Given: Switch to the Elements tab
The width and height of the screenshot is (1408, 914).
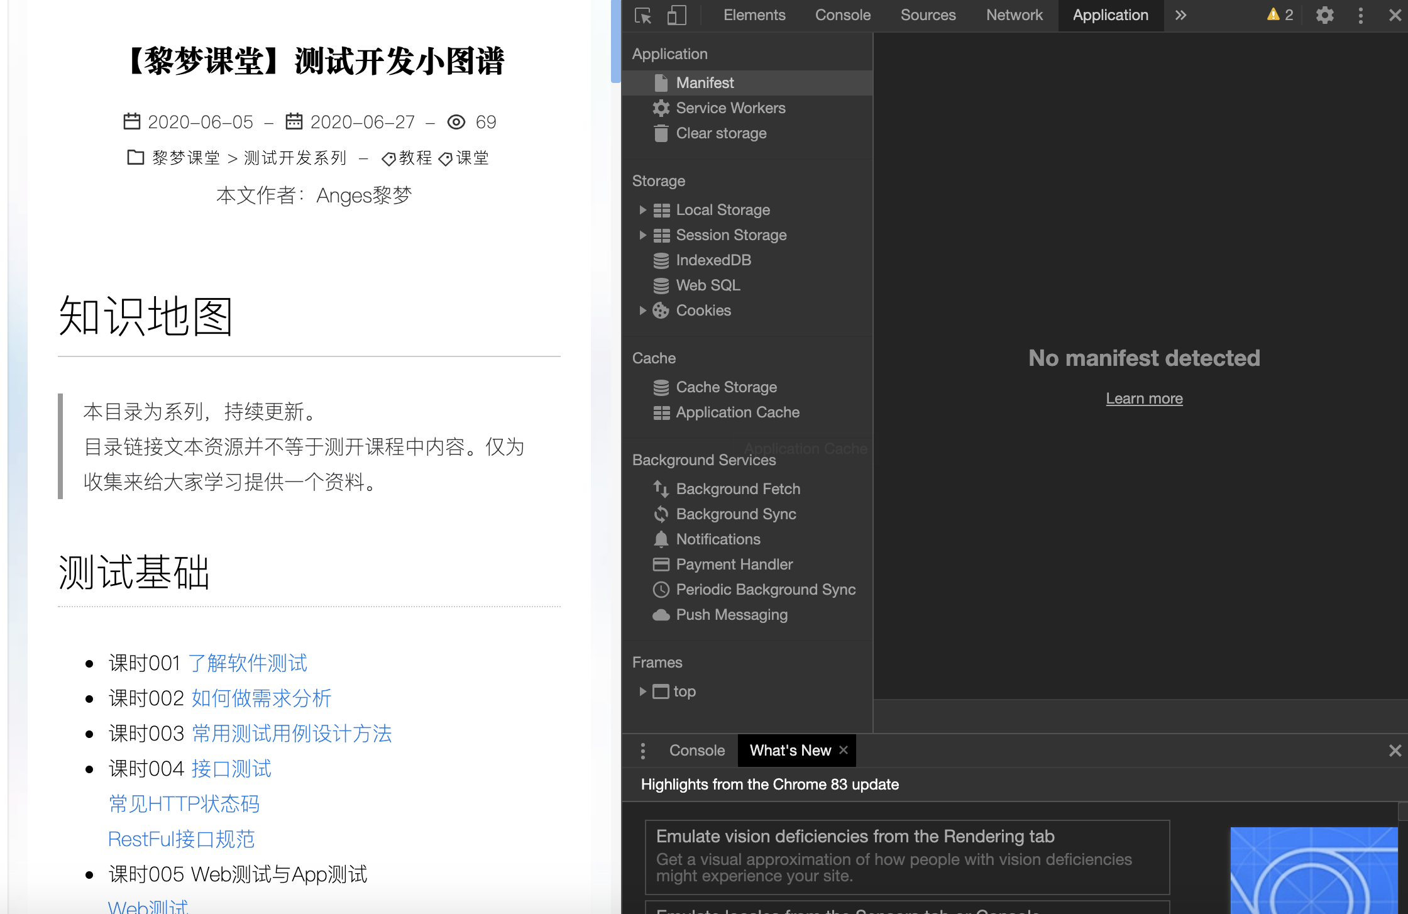Looking at the screenshot, I should coord(754,15).
